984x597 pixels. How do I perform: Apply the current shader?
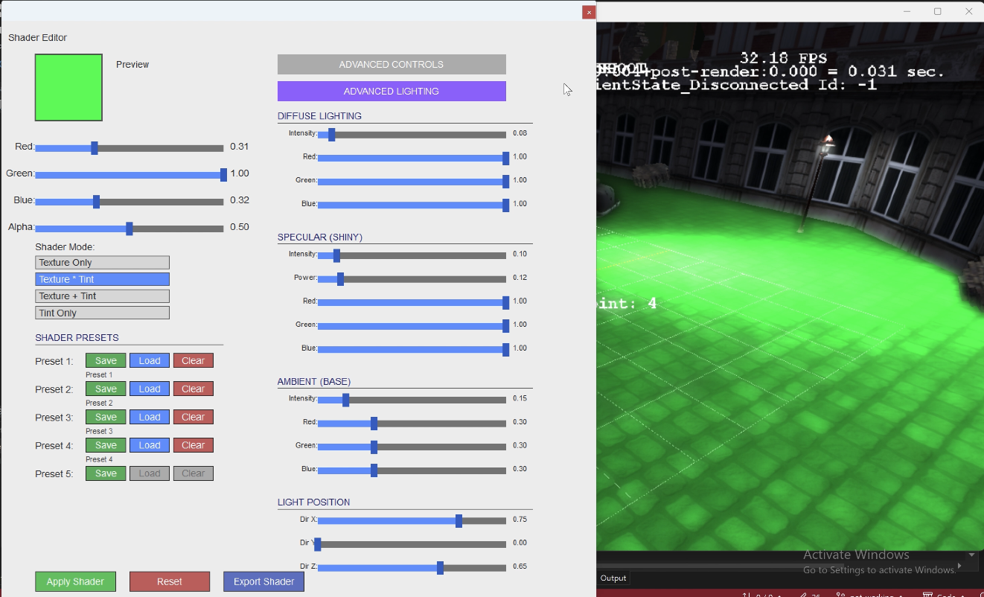[75, 581]
